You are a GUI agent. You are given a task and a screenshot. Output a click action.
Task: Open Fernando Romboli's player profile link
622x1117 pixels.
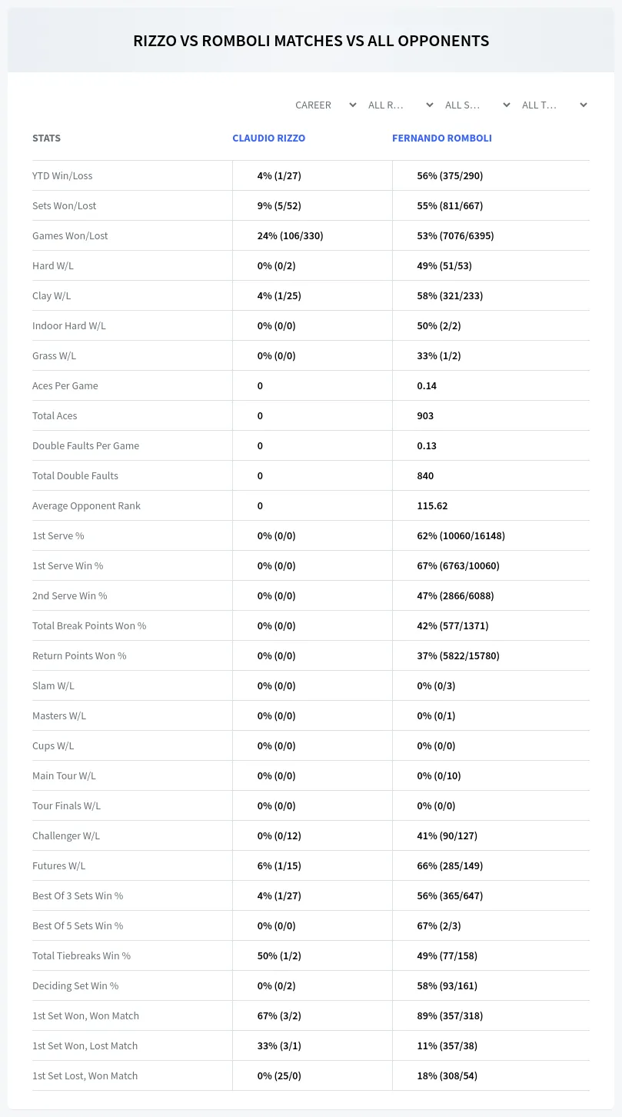[x=442, y=138]
